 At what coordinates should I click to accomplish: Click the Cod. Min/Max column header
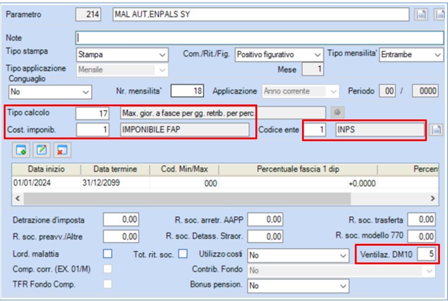click(184, 169)
